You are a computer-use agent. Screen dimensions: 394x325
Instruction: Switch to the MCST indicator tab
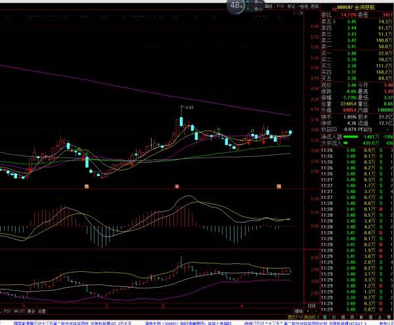[19, 310]
